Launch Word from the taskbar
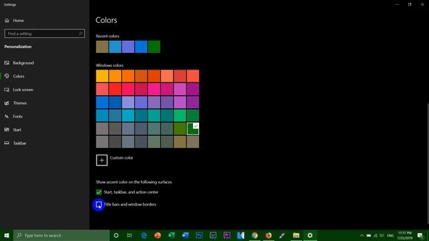 (x=185, y=235)
